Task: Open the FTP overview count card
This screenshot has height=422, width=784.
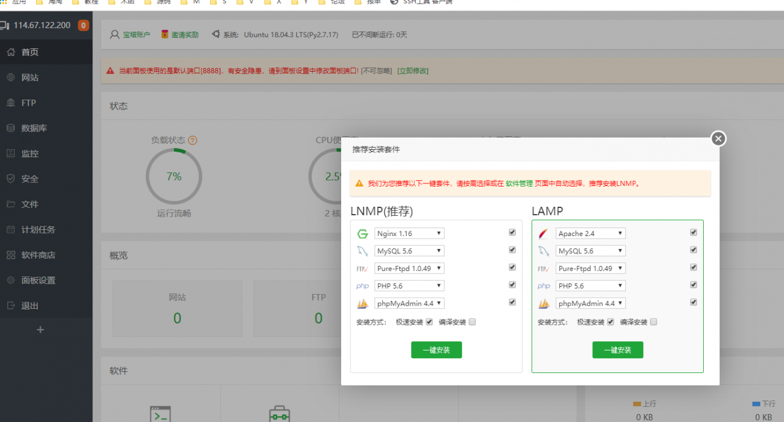Action: tap(297, 309)
